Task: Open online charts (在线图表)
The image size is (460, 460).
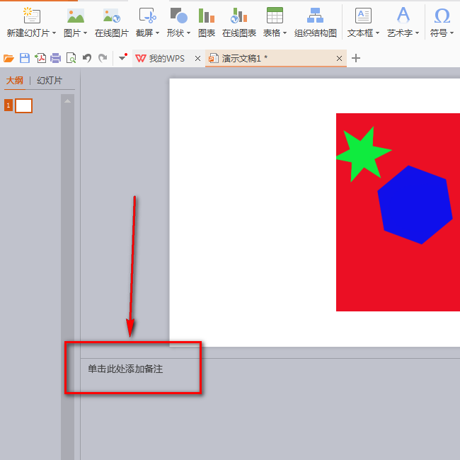Action: click(239, 23)
